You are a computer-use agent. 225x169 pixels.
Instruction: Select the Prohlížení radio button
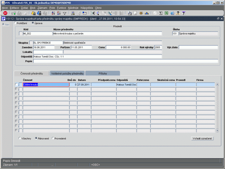pos(15,23)
